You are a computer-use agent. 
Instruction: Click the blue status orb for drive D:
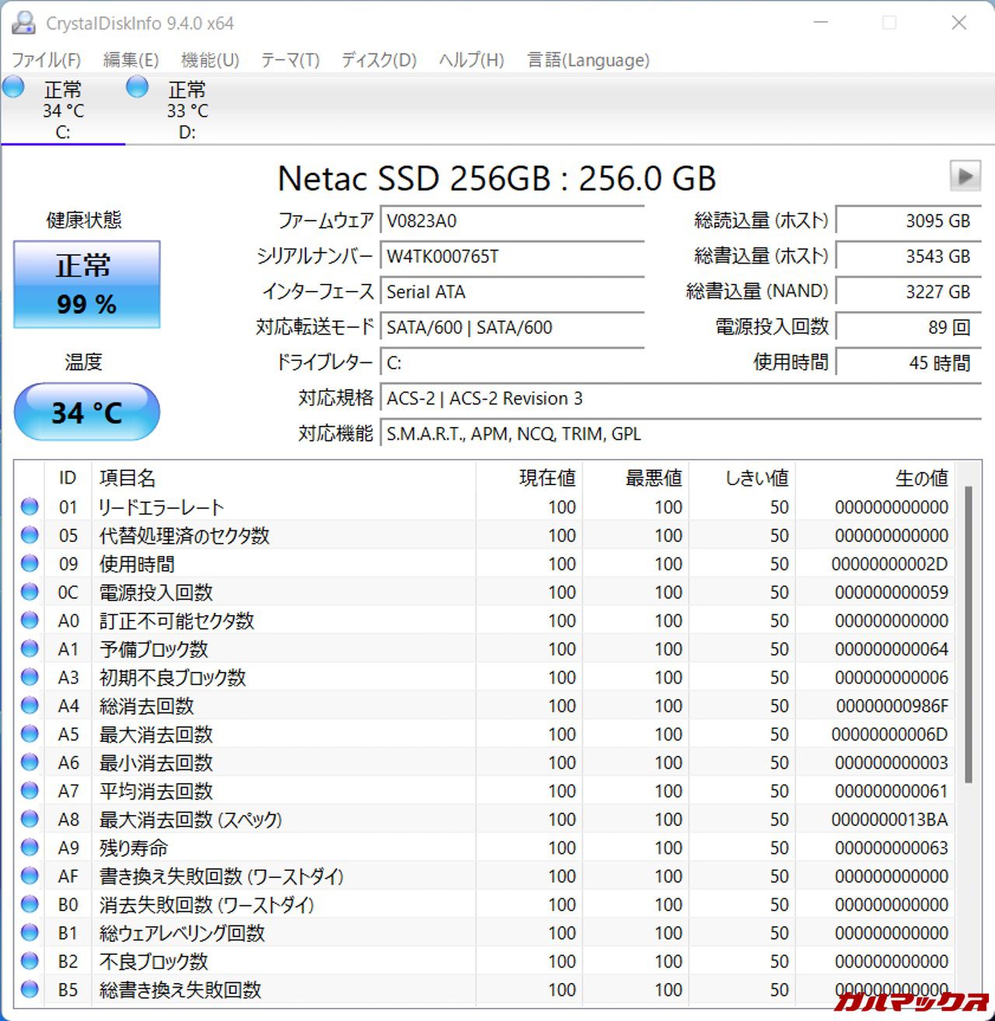click(x=138, y=87)
